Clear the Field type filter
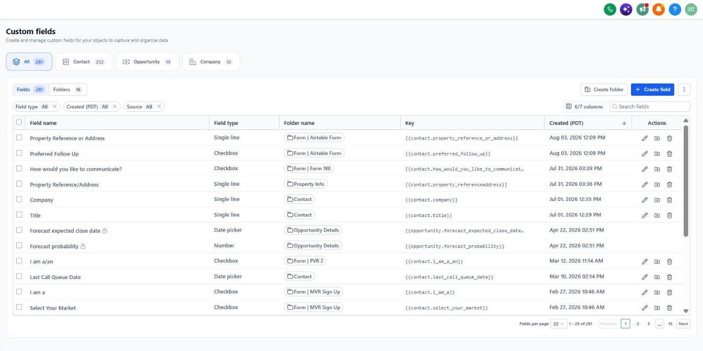The image size is (703, 351). [55, 107]
